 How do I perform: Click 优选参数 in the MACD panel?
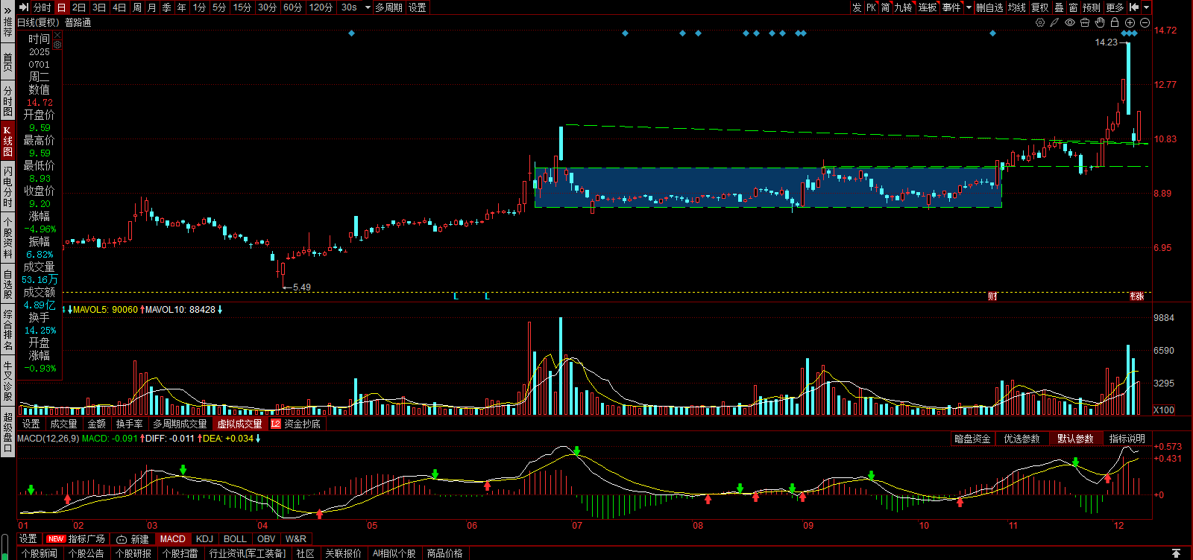(x=1022, y=439)
